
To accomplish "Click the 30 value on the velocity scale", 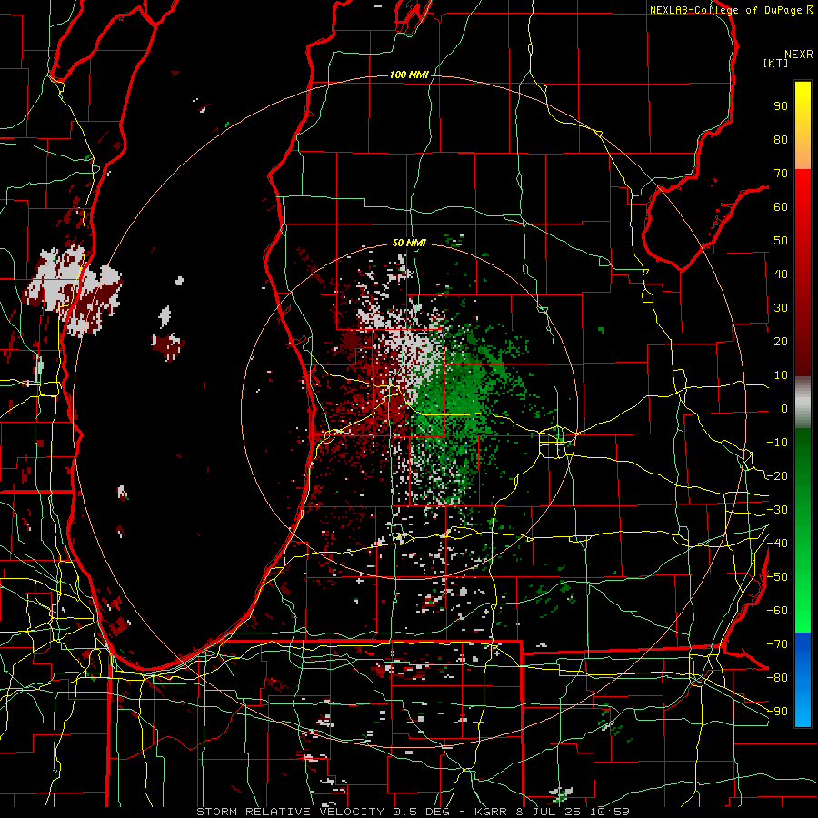I will click(781, 308).
